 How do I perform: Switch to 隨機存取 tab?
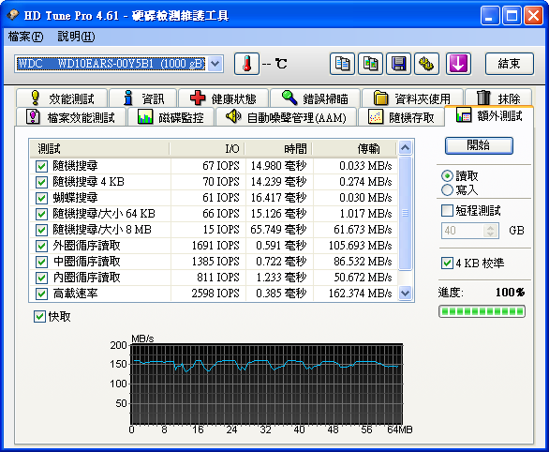(401, 117)
